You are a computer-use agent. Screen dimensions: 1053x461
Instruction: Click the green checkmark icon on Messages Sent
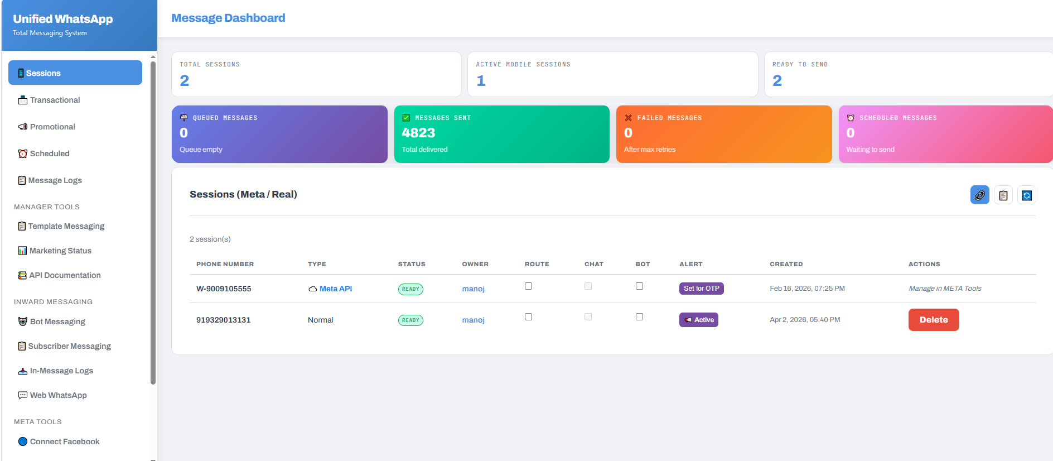point(406,118)
